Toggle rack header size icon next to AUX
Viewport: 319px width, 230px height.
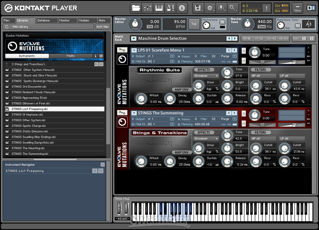point(312,38)
